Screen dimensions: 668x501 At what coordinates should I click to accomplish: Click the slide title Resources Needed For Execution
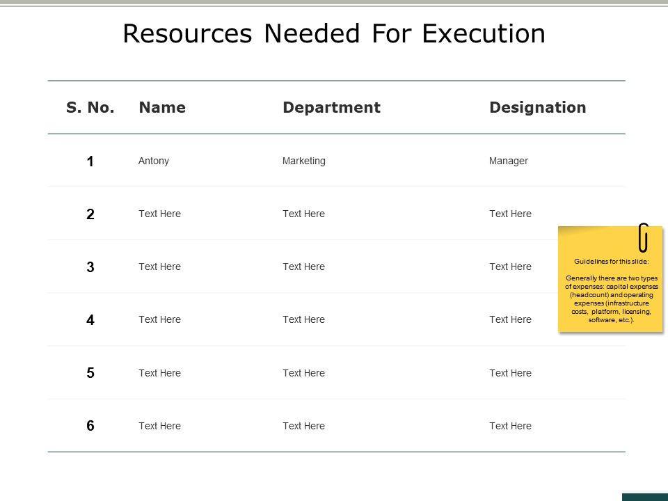(x=334, y=33)
